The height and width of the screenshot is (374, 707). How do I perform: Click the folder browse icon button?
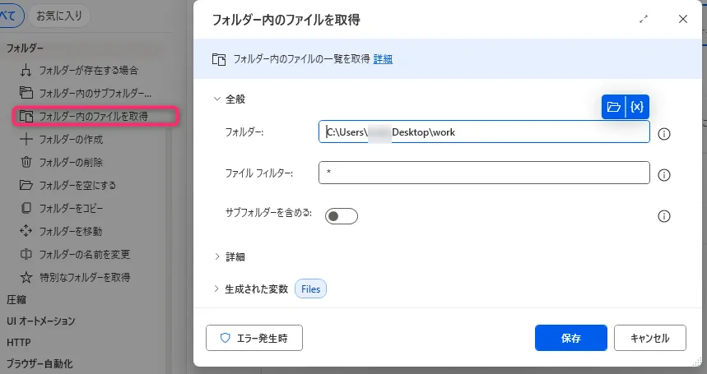613,107
